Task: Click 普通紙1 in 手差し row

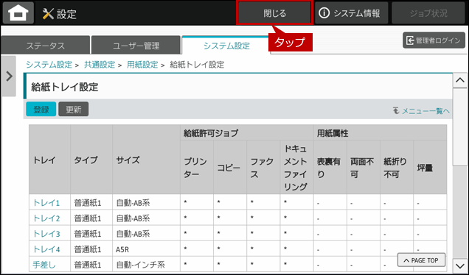Action: [91, 265]
